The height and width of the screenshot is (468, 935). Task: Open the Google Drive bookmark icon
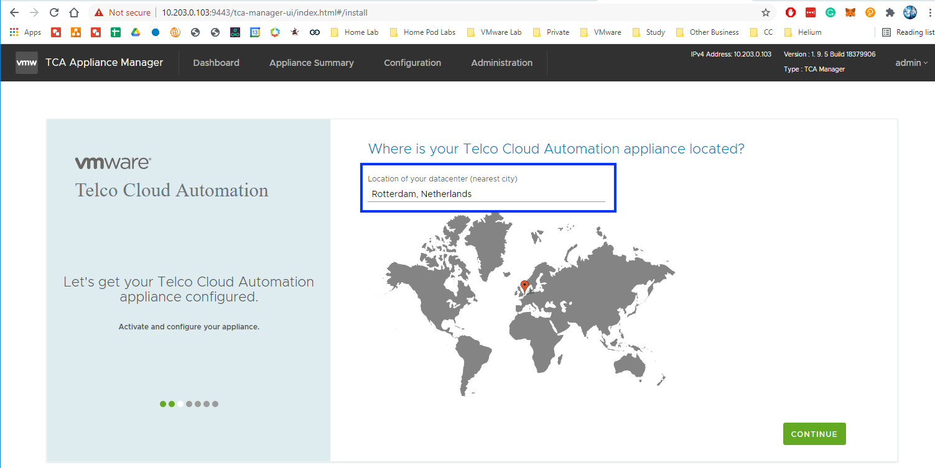point(135,32)
